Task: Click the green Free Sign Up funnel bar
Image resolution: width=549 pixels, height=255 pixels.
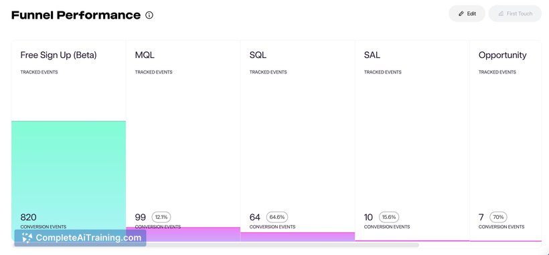Action: pos(68,168)
